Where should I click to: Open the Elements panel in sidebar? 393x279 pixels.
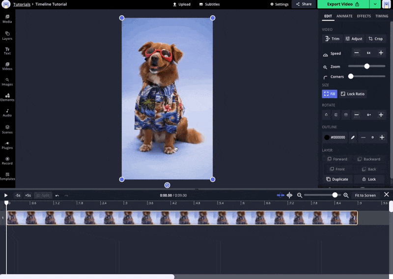pyautogui.click(x=7, y=97)
